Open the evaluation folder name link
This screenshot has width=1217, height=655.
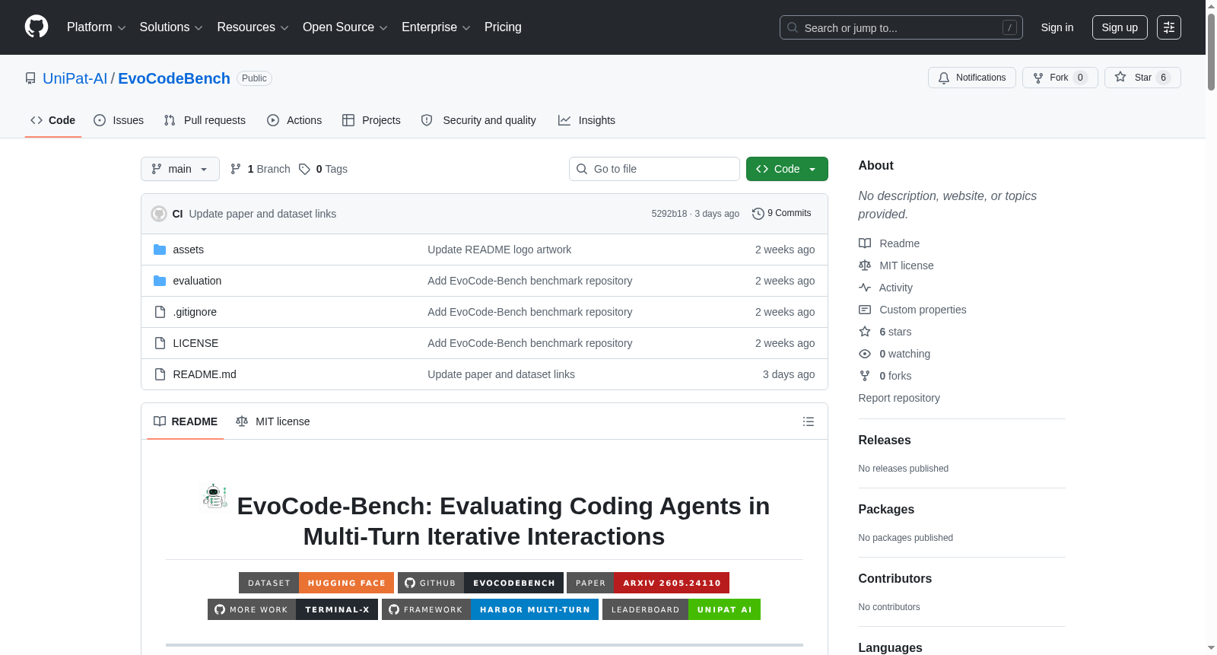(197, 281)
